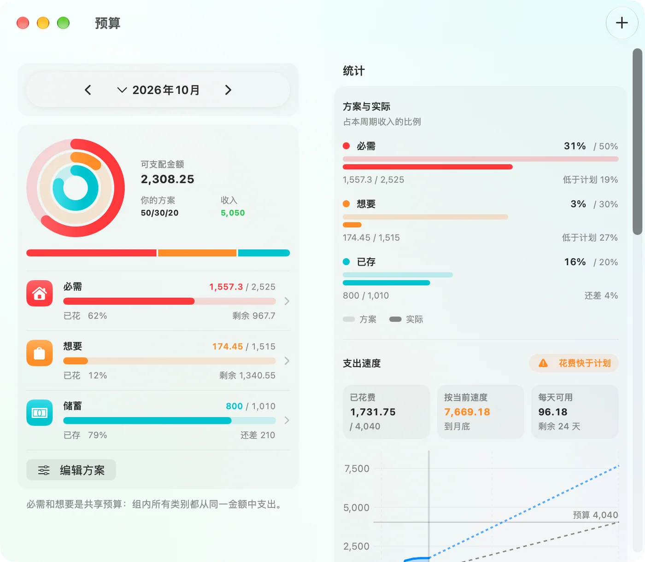Click the 储蓄 savings progress bar
The image size is (645, 562).
click(x=170, y=420)
